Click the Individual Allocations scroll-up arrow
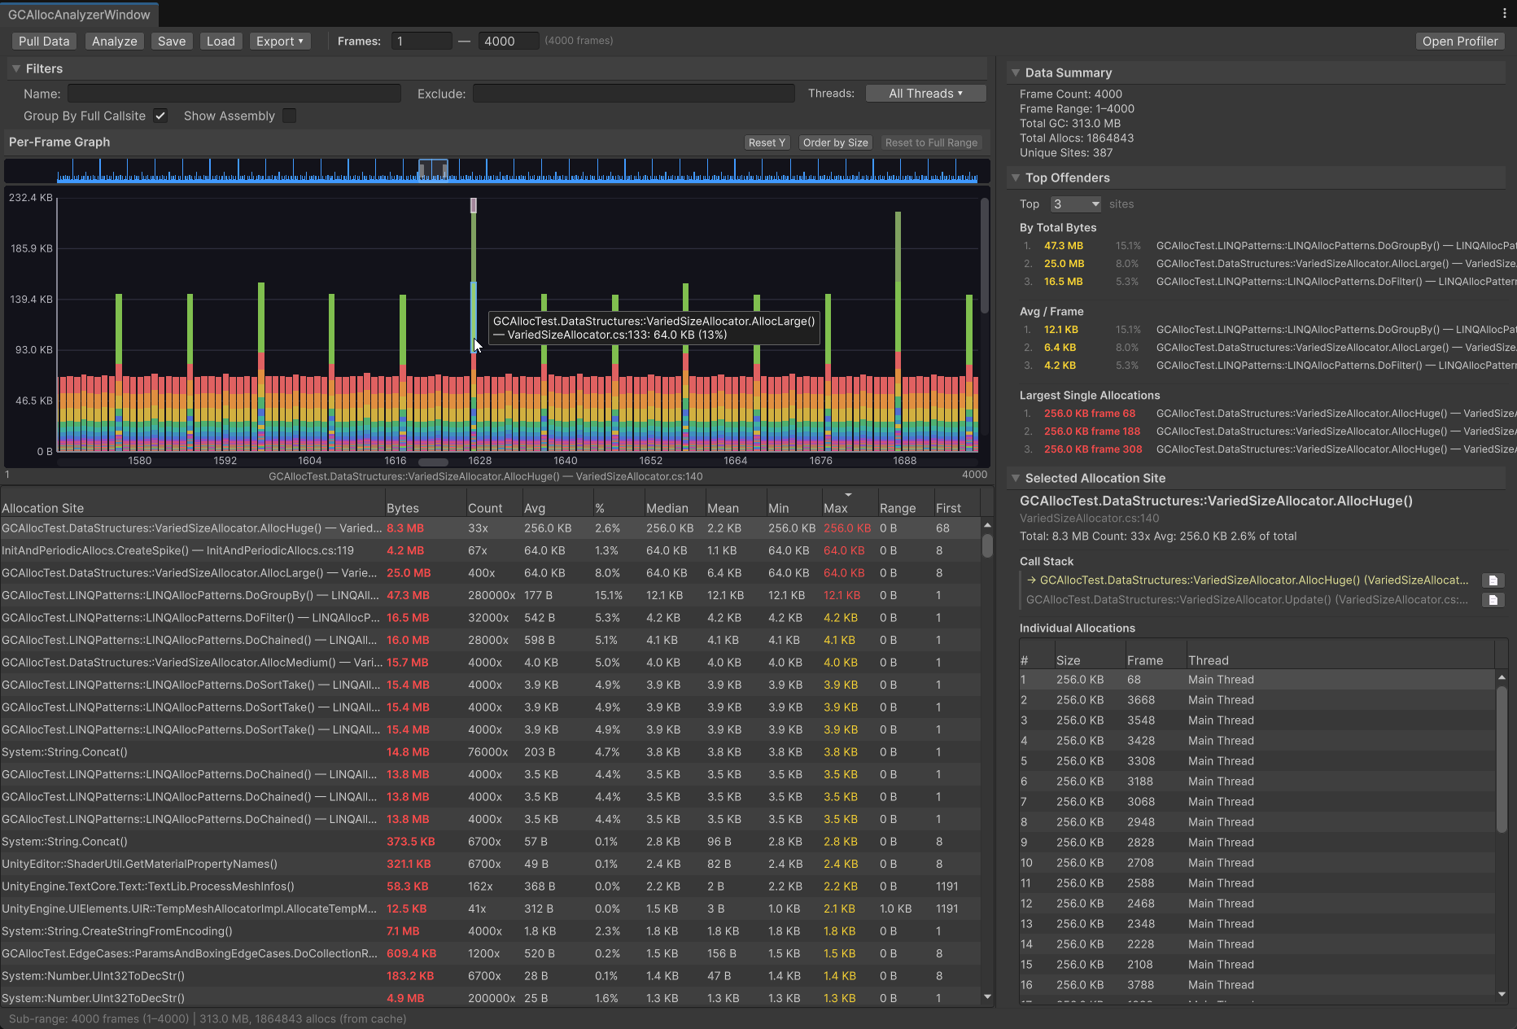The image size is (1517, 1029). click(x=1502, y=677)
